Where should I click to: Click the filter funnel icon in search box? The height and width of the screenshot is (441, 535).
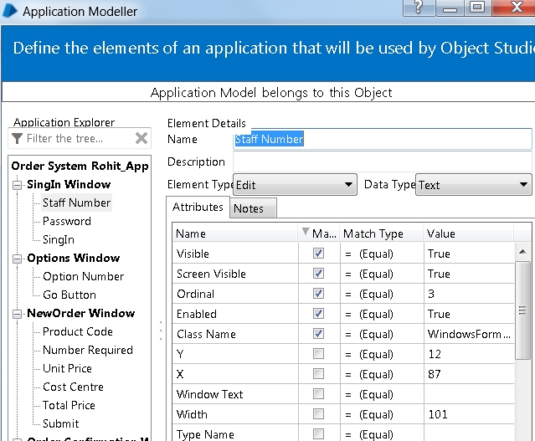click(x=17, y=138)
